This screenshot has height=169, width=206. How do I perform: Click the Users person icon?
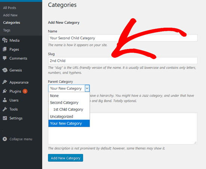[x=5, y=100]
